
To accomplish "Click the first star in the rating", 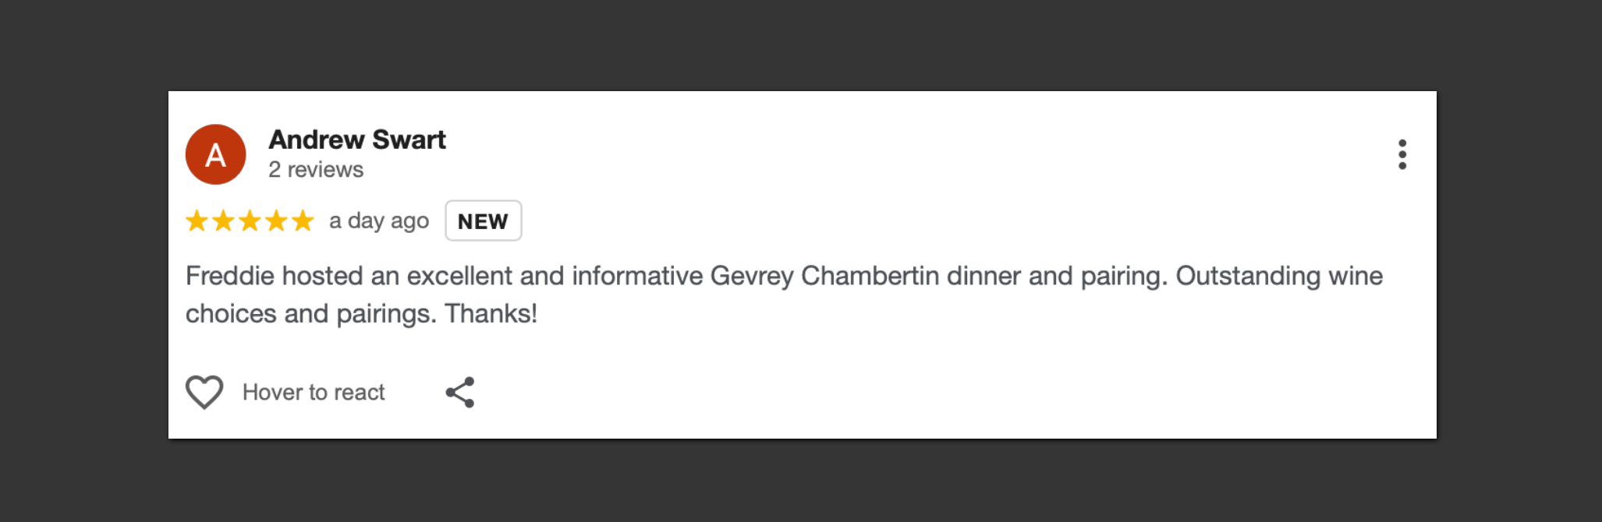I will pyautogui.click(x=197, y=221).
